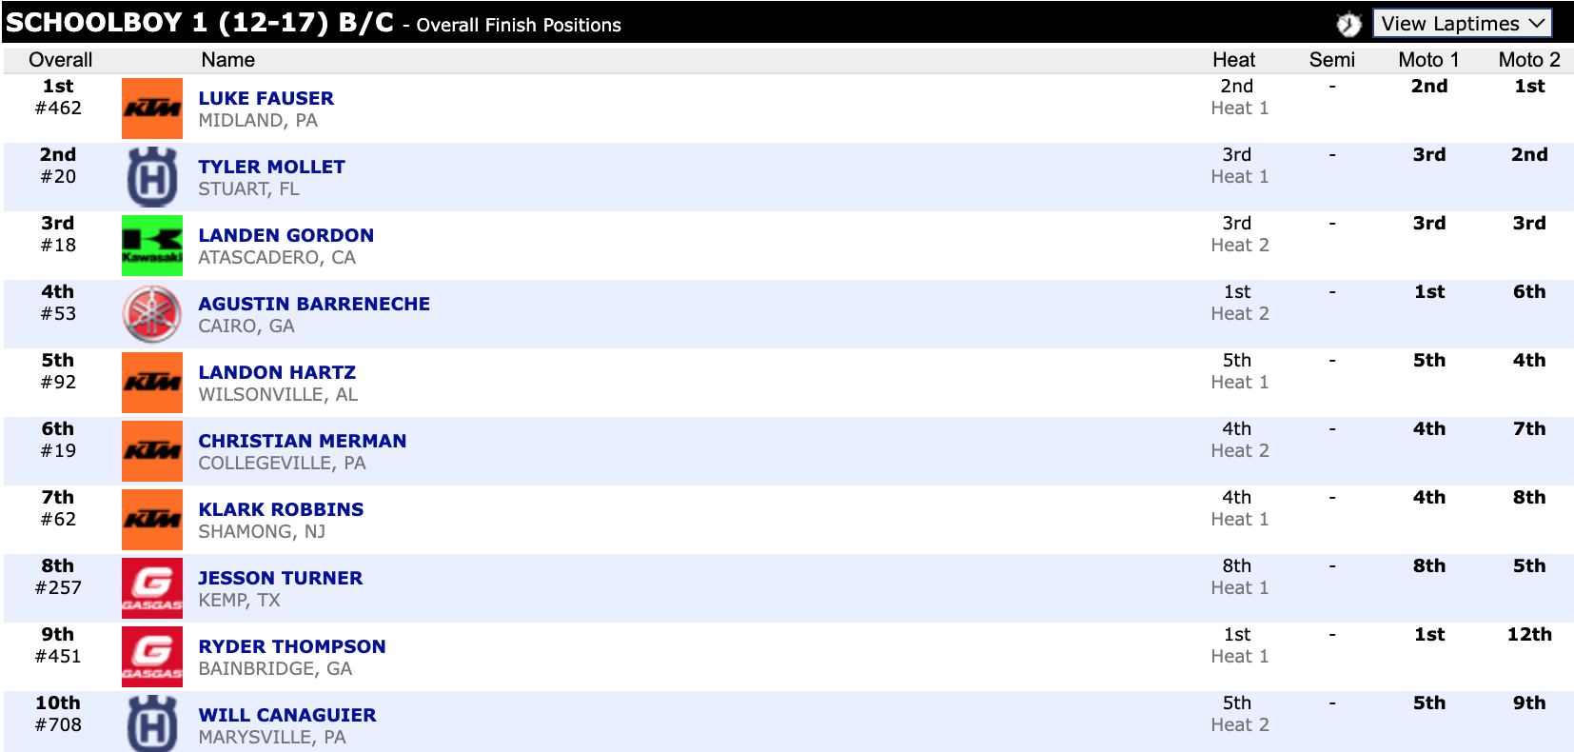
Task: Click the Moto 1 column header
Action: coord(1428,60)
